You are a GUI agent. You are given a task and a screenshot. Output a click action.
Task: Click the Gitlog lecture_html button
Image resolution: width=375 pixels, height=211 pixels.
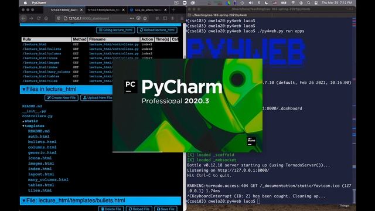115,30
